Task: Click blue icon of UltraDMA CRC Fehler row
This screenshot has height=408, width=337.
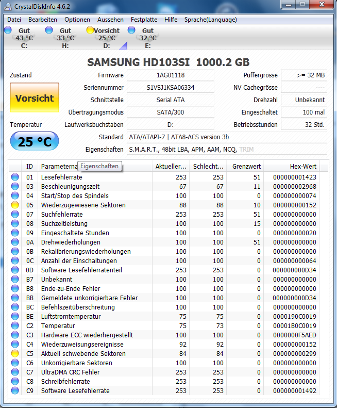Action: [15, 372]
